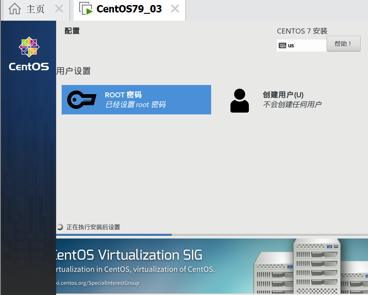Image resolution: width=368 pixels, height=295 pixels.
Task: Click the installation progress bar
Action: [212, 234]
